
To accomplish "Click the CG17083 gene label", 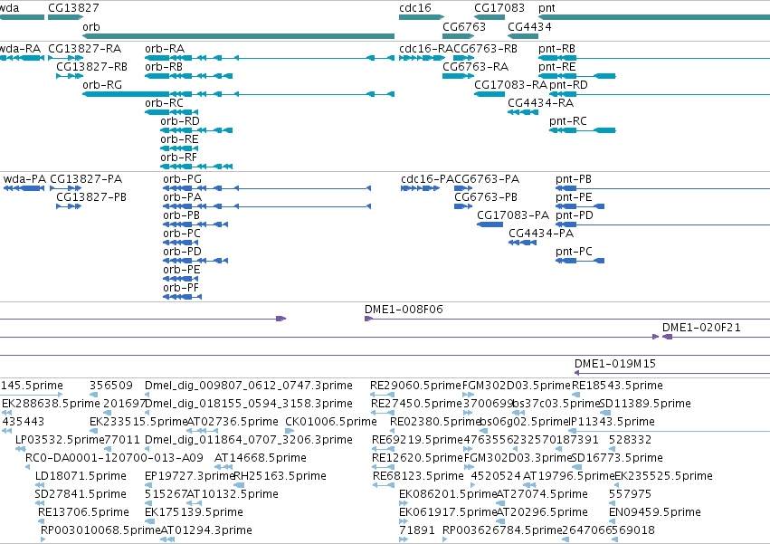I will pyautogui.click(x=499, y=8).
